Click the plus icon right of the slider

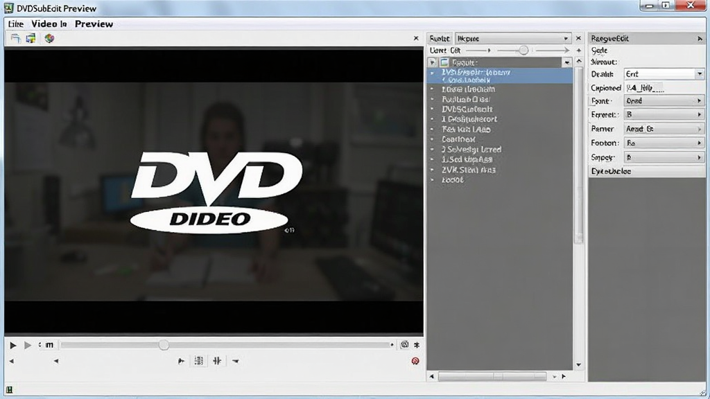pyautogui.click(x=579, y=50)
